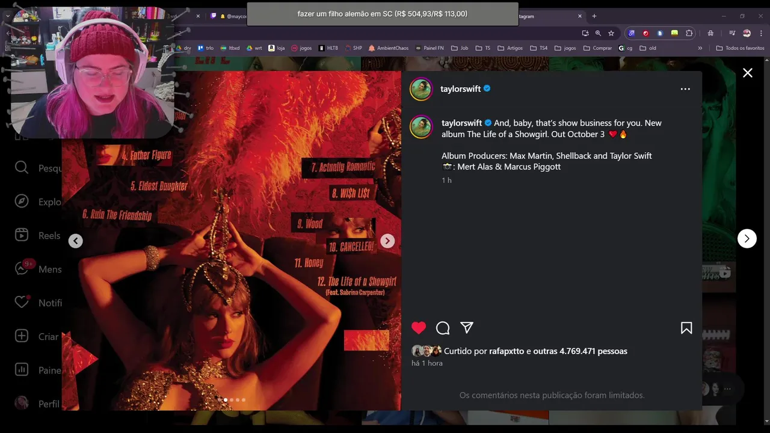Click the há 1 hora timestamp

427,363
